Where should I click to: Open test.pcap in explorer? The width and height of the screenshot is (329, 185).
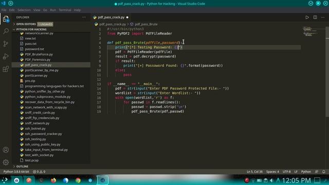pos(32,160)
